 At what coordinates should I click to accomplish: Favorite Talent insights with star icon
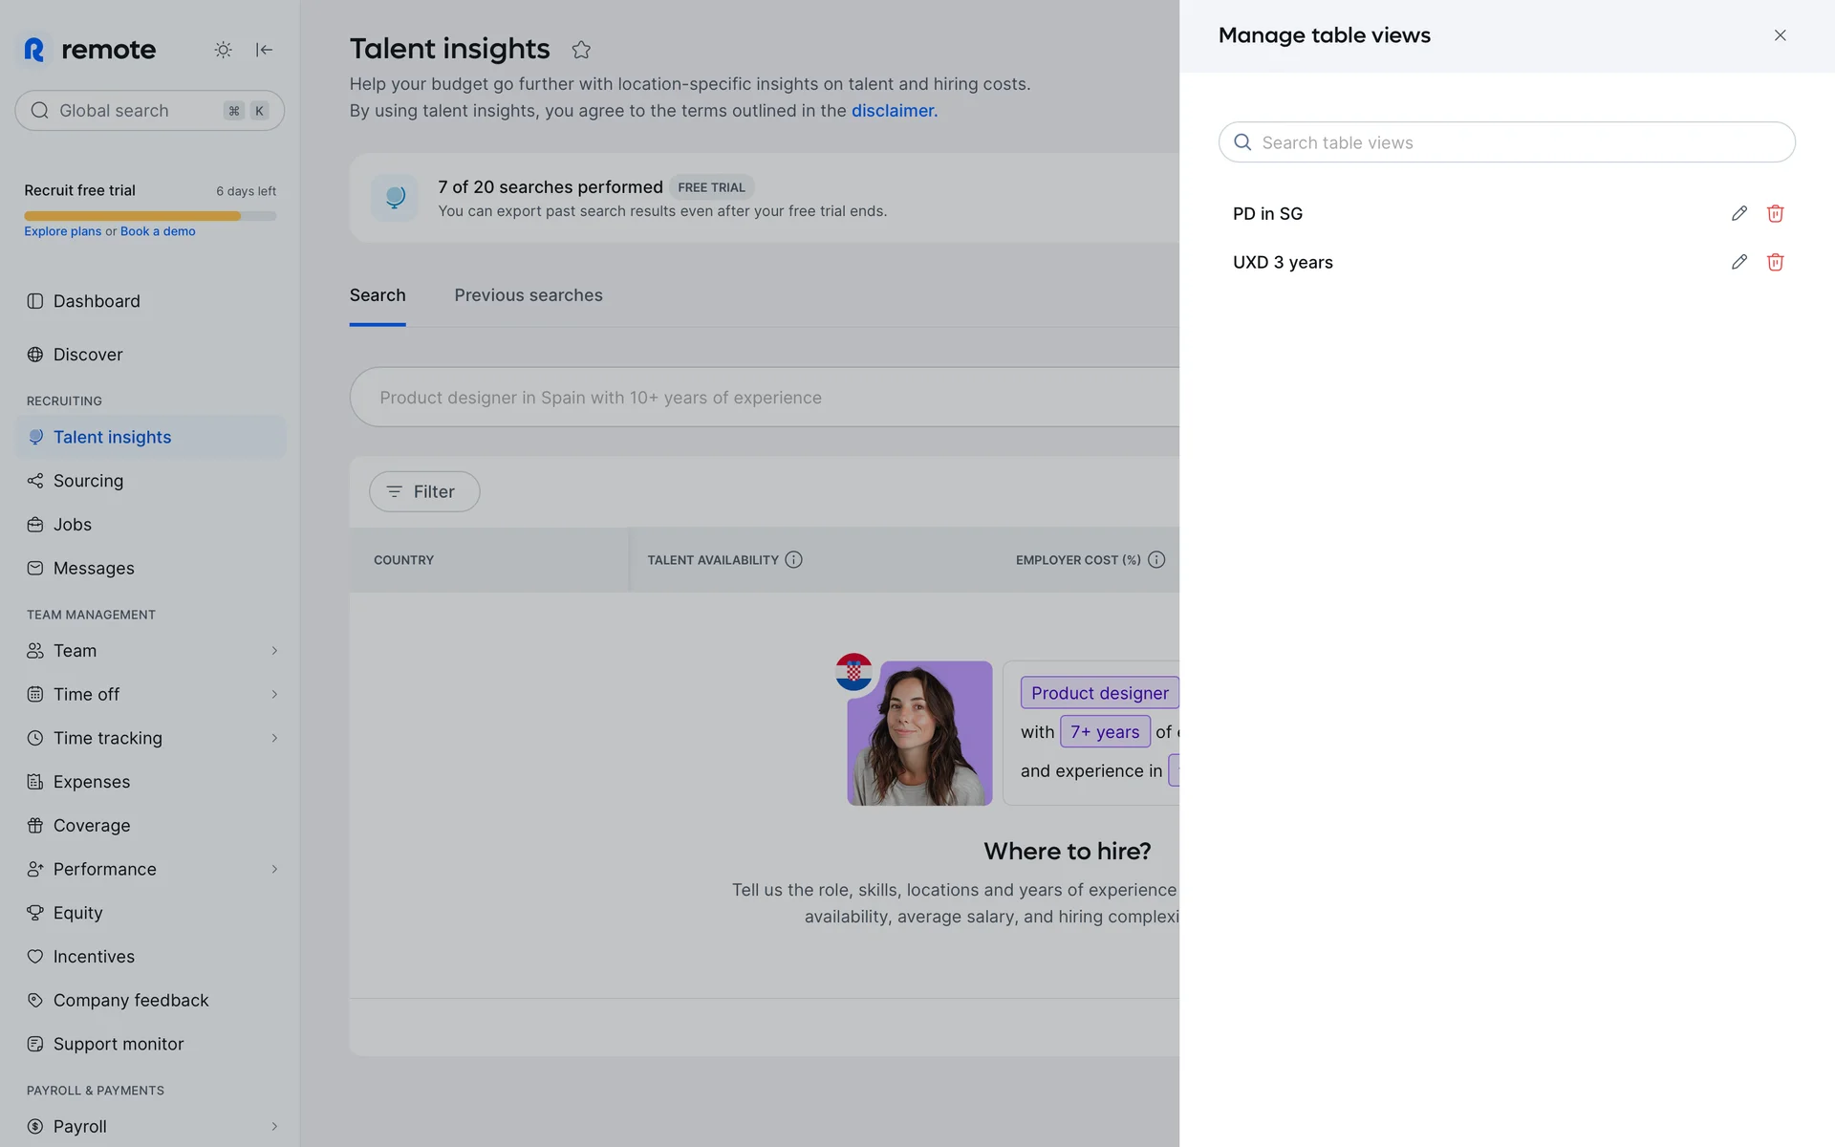point(581,50)
